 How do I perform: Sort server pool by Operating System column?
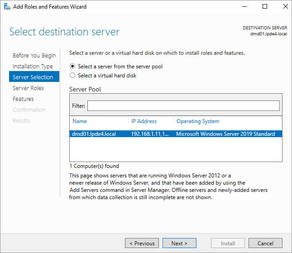(198, 121)
